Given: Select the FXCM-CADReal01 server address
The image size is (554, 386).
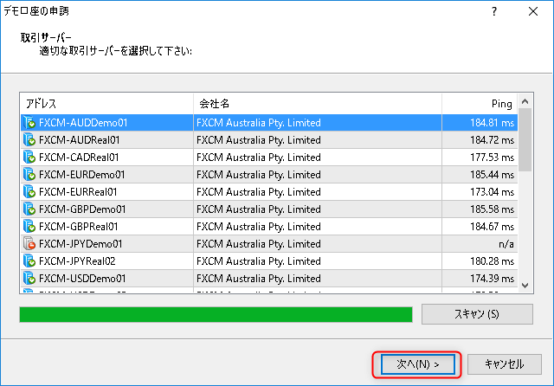Looking at the screenshot, I should (x=79, y=158).
